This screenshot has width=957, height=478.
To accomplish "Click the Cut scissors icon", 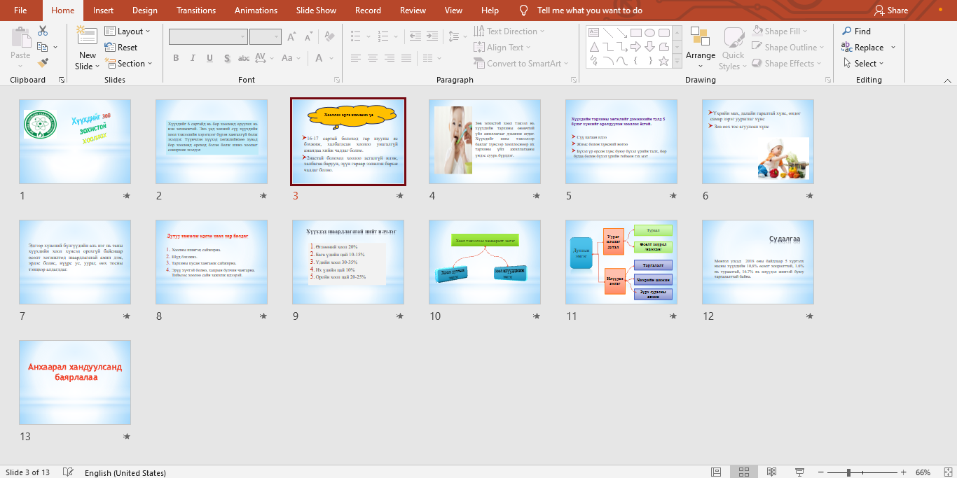I will (43, 31).
